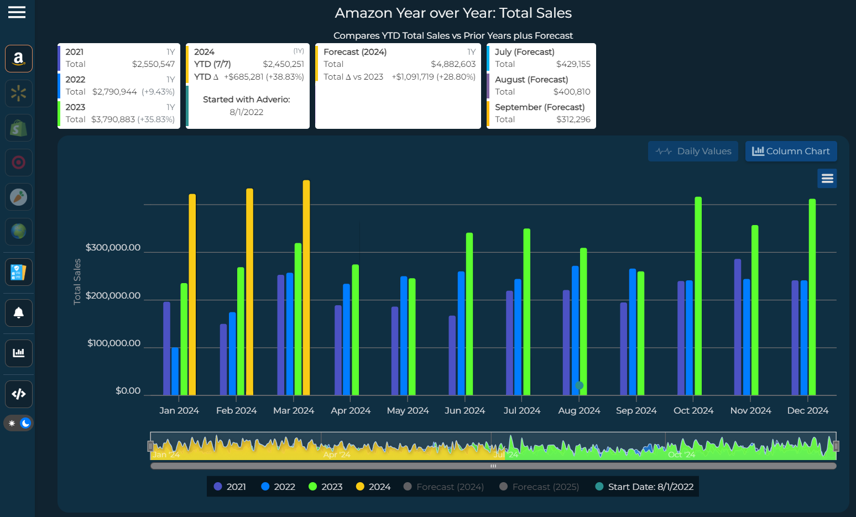Viewport: 856px width, 517px height.
Task: Toggle dark and light mode switch
Action: tap(19, 423)
